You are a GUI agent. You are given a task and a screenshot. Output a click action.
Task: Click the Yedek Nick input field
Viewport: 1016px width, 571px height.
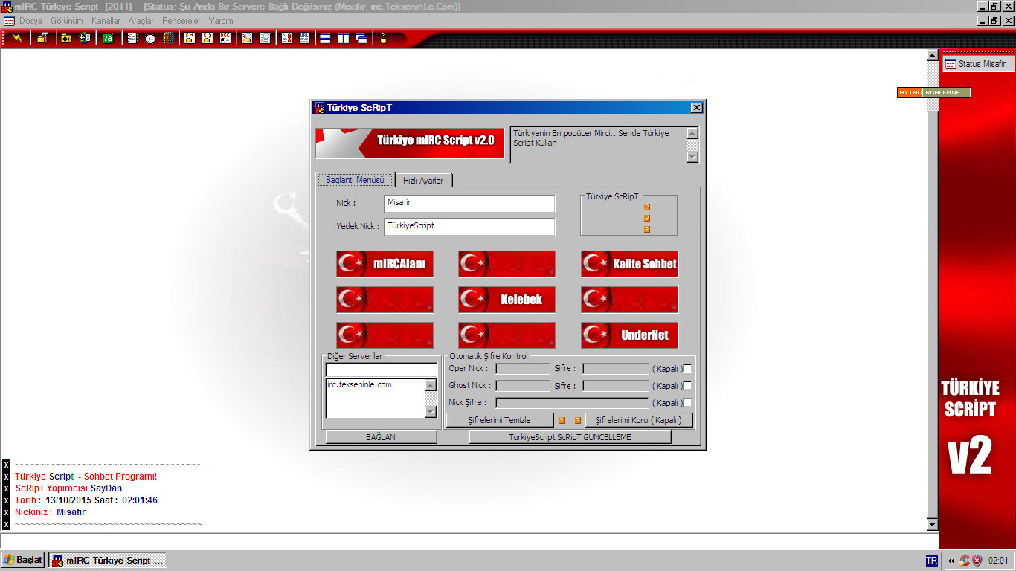pos(469,227)
